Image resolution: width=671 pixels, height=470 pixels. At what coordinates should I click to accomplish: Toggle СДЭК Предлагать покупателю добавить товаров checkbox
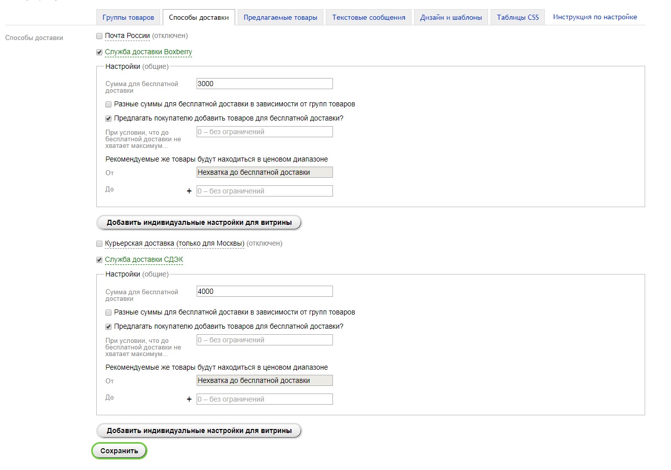pos(108,327)
